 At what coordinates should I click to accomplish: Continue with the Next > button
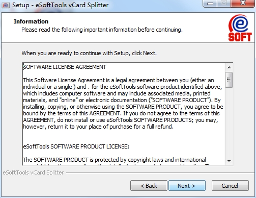point(187,186)
